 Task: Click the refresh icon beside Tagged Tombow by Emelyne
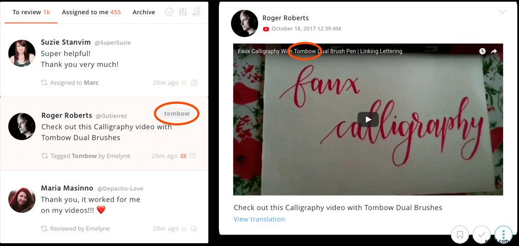coord(44,156)
